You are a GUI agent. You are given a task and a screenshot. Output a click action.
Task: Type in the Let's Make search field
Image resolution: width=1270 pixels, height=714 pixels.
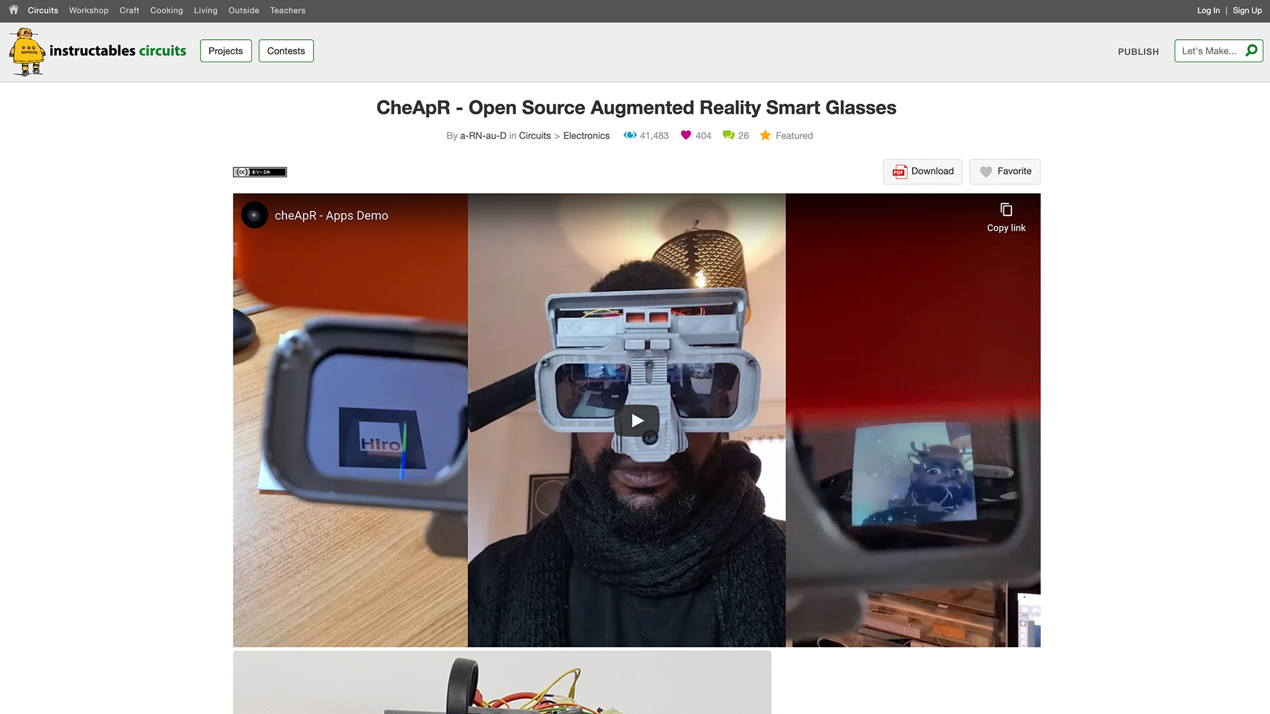pos(1209,51)
